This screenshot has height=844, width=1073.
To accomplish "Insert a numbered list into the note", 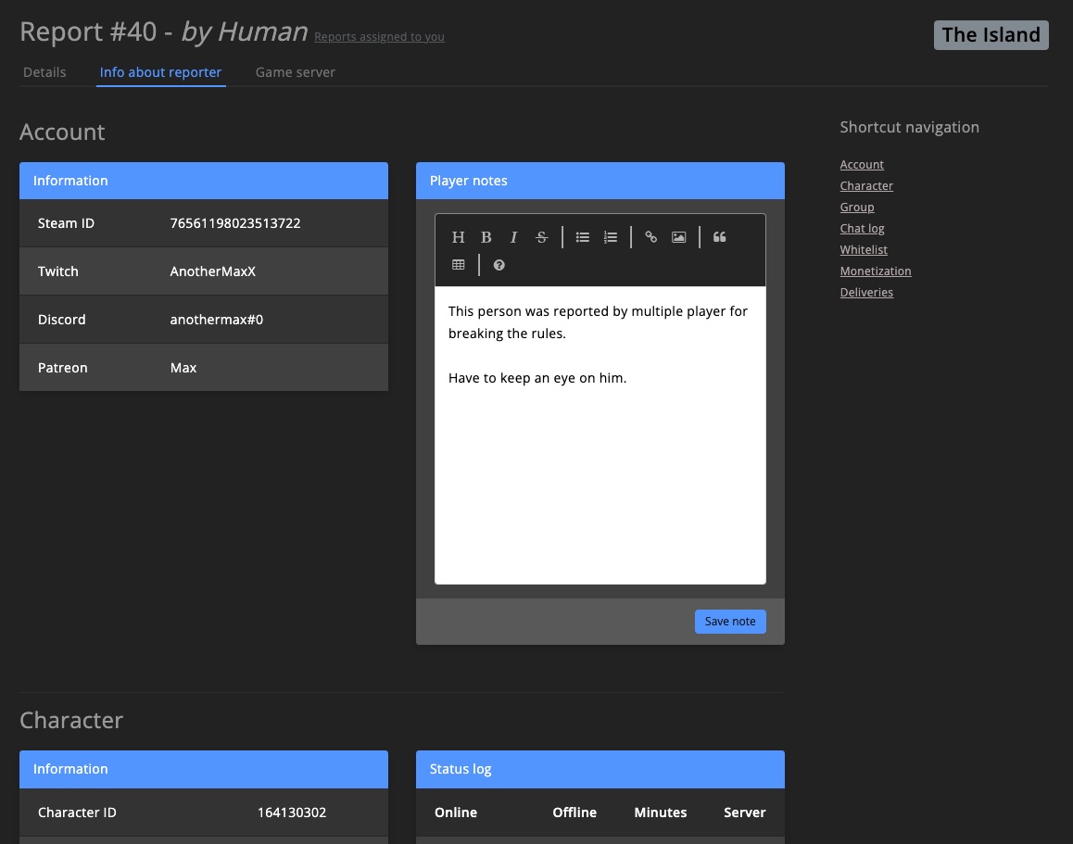I will 610,236.
